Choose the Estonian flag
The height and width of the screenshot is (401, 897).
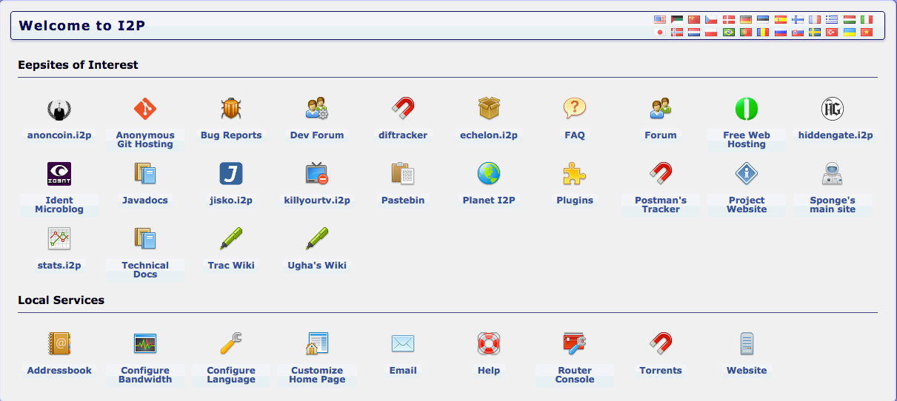pyautogui.click(x=763, y=19)
